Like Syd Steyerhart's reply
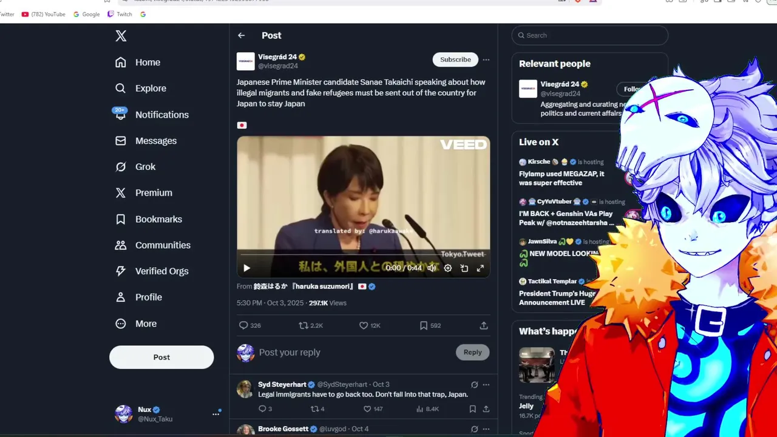This screenshot has width=777, height=437. [367, 409]
